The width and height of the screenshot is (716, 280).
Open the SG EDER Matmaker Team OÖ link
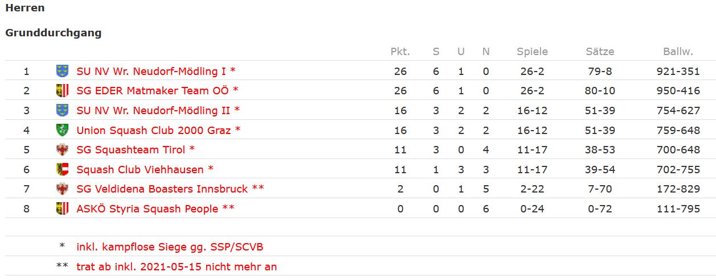(152, 91)
